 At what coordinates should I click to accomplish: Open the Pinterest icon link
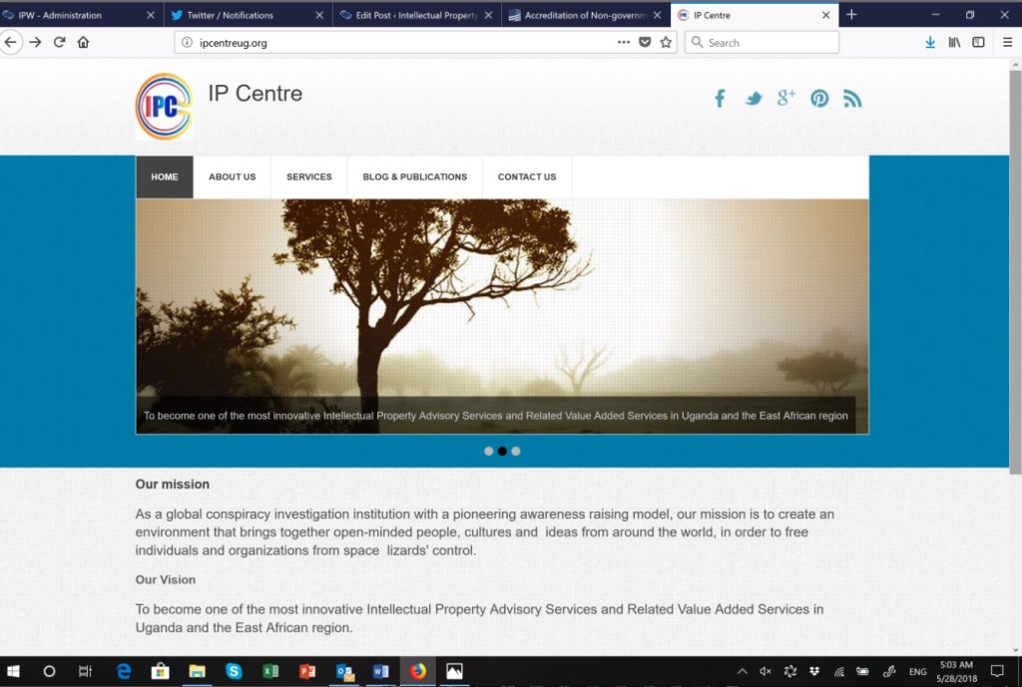pos(819,98)
